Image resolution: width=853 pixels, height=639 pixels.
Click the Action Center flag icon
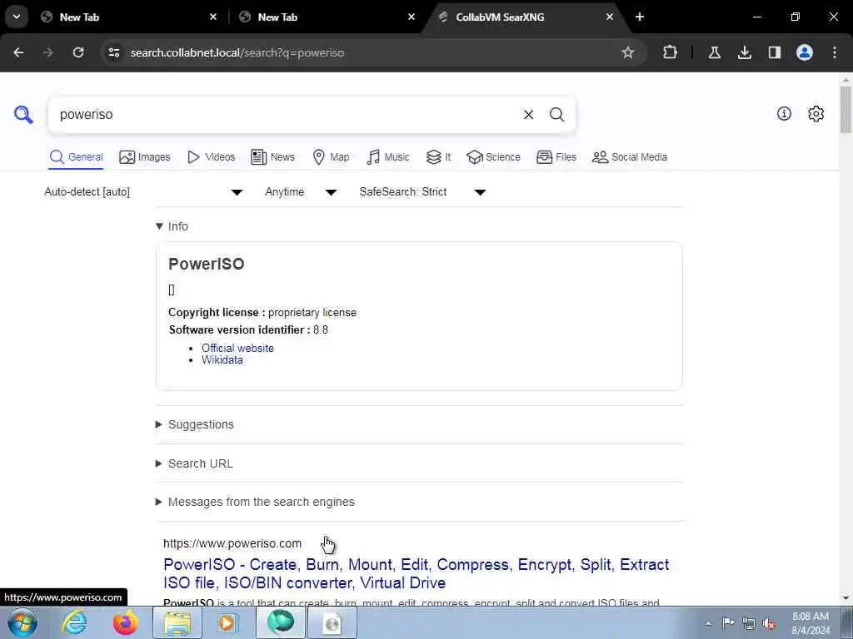(x=728, y=623)
